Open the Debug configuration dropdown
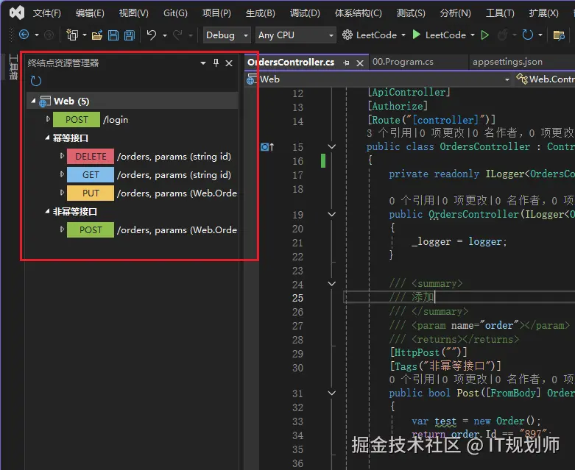This screenshot has height=470, width=575. tap(225, 35)
